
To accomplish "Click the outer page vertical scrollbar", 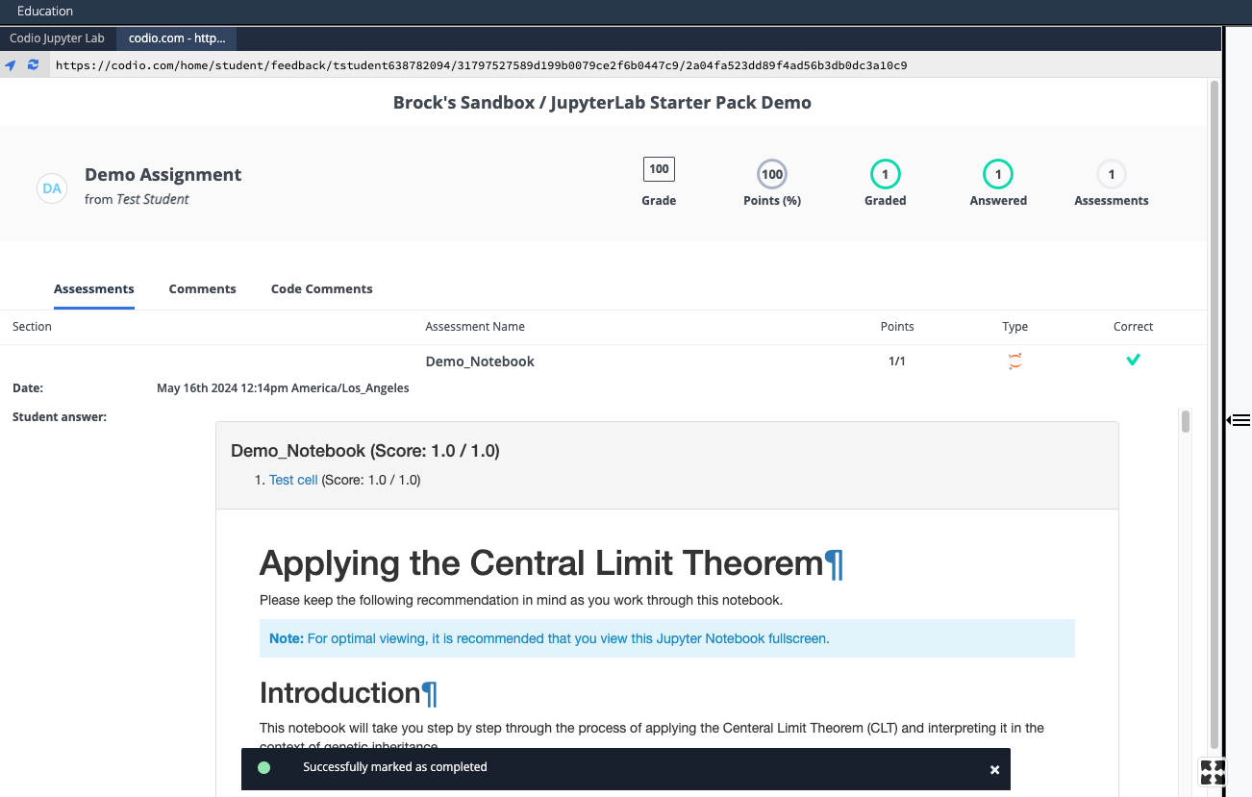I will 1214,413.
